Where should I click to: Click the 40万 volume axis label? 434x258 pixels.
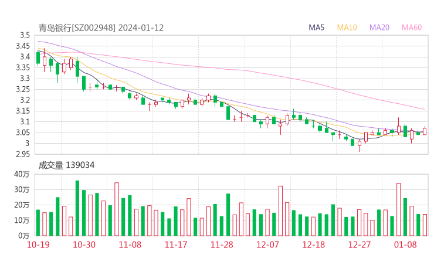pos(22,174)
